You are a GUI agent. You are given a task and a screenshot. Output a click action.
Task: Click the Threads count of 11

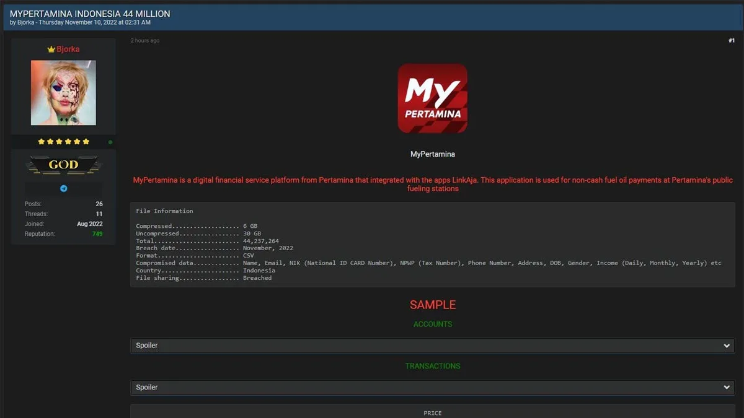coord(99,214)
